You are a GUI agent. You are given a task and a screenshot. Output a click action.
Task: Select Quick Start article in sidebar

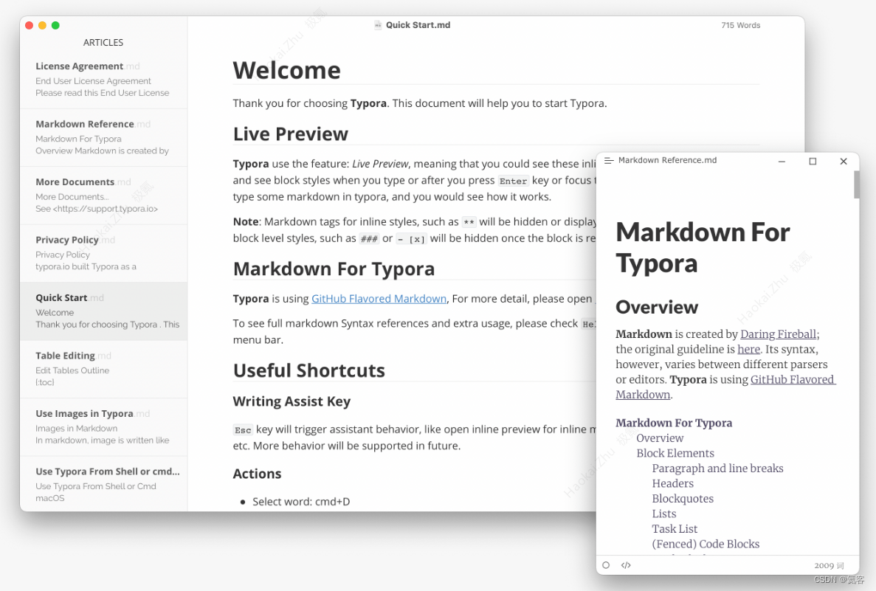(103, 311)
